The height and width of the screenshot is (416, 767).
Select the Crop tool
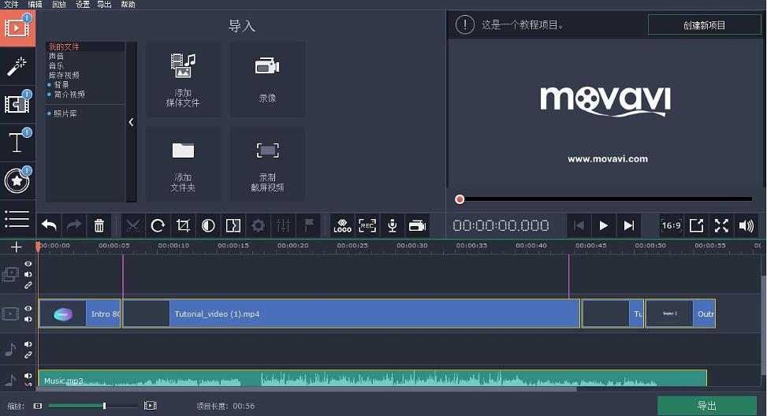[183, 225]
